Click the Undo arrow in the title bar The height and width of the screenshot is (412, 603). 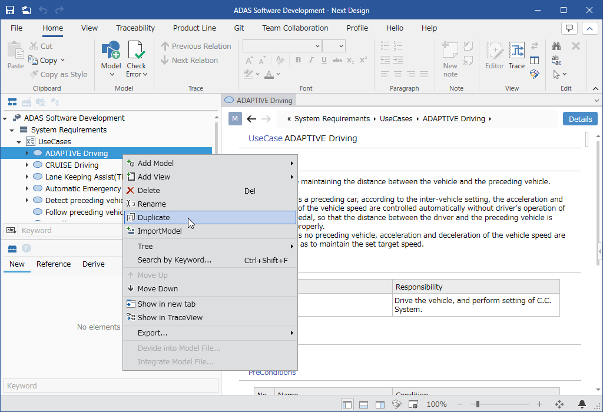pyautogui.click(x=42, y=10)
